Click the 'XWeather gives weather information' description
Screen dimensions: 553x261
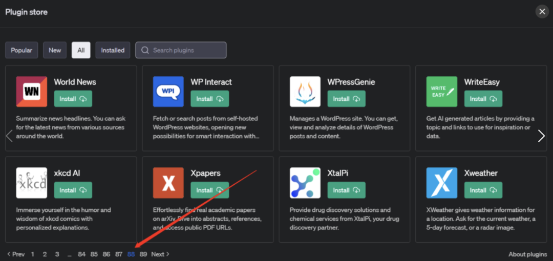pos(481,219)
